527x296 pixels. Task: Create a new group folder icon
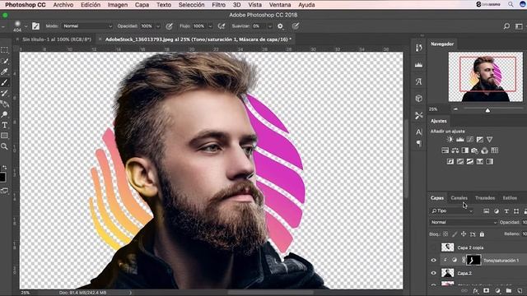click(x=509, y=291)
